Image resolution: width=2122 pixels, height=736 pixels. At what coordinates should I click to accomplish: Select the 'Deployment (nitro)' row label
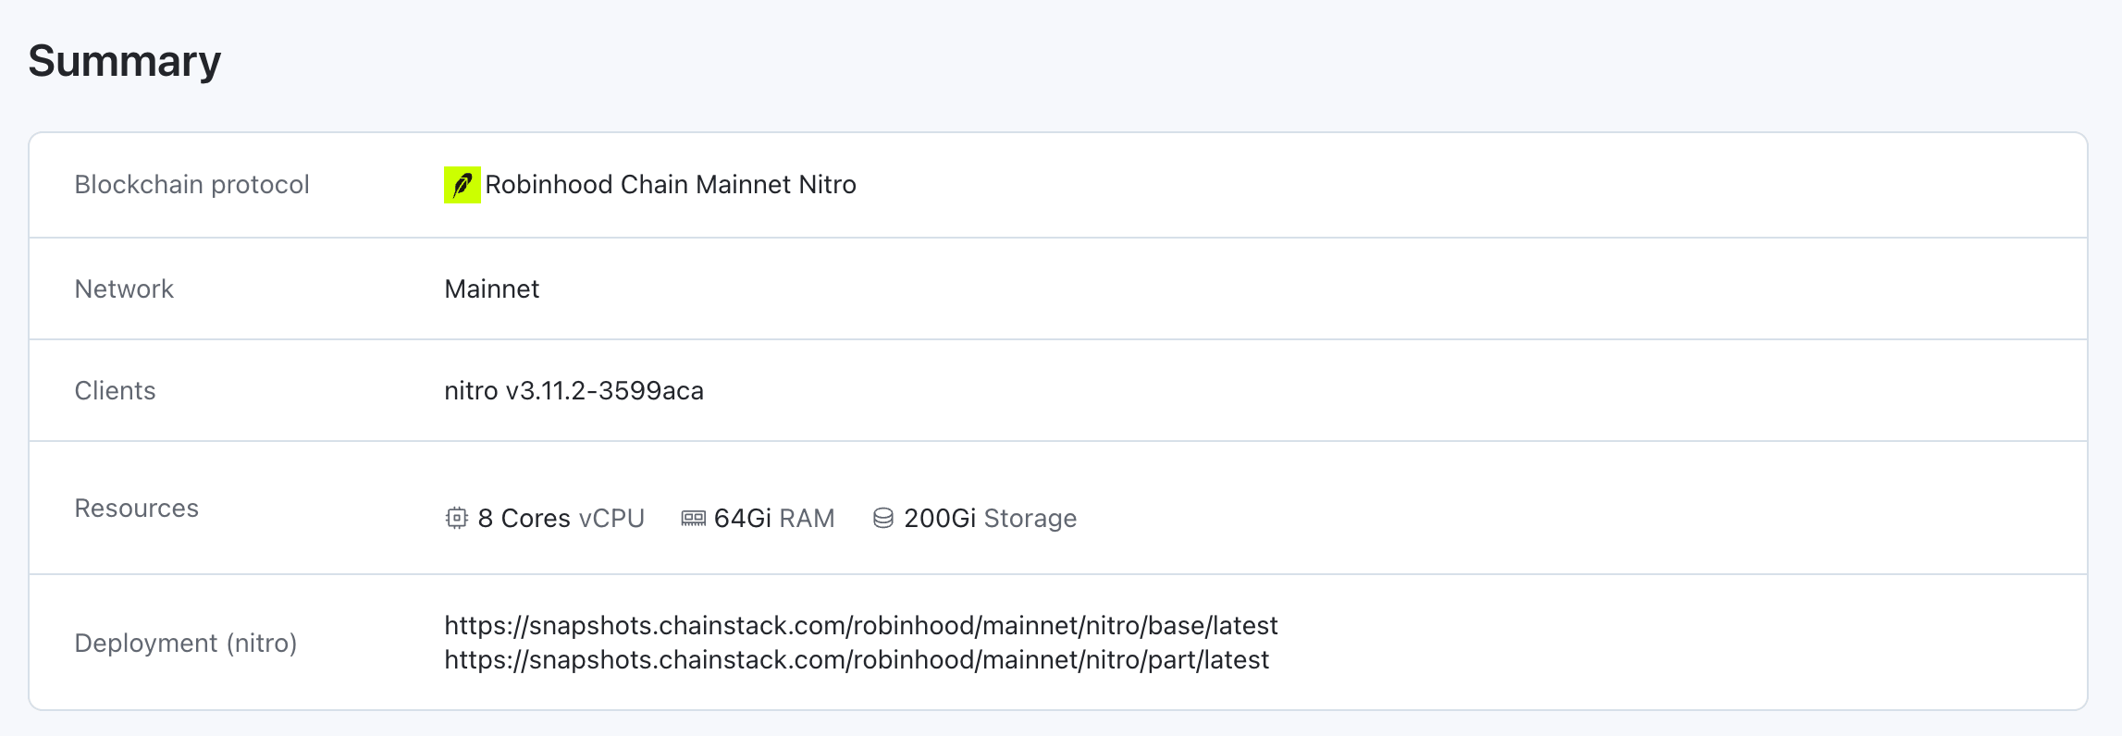point(186,644)
